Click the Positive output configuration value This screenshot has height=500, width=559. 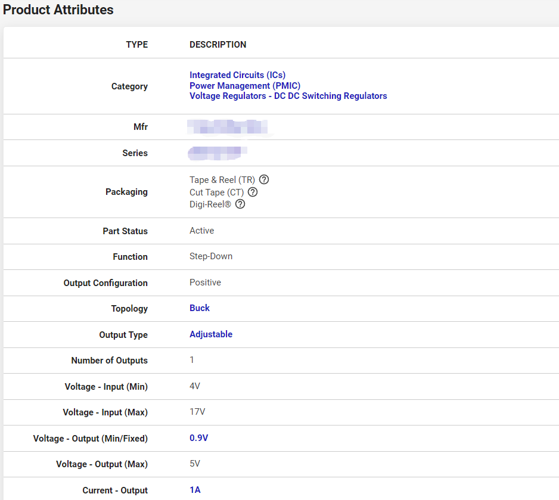click(205, 282)
